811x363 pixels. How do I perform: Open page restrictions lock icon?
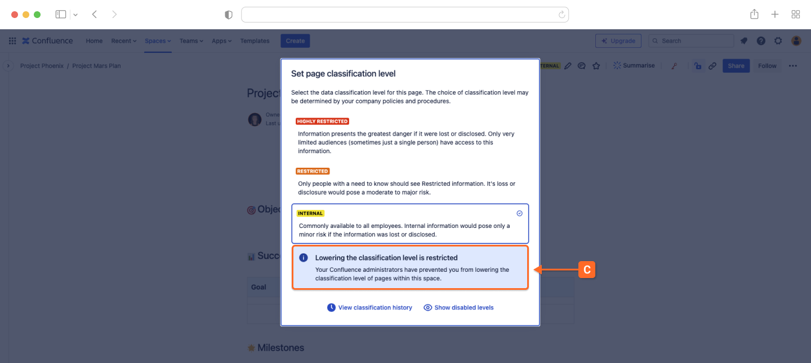coord(698,66)
